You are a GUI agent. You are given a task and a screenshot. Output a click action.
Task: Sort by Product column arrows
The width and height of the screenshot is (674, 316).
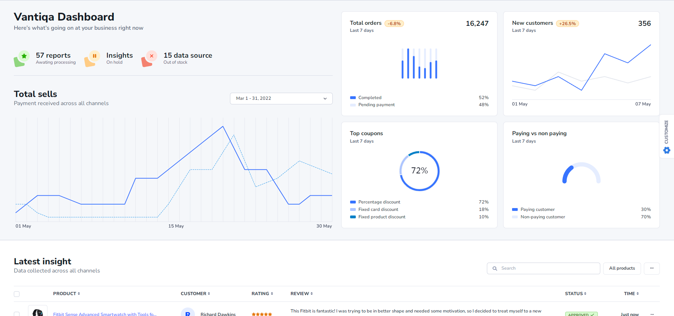point(79,294)
